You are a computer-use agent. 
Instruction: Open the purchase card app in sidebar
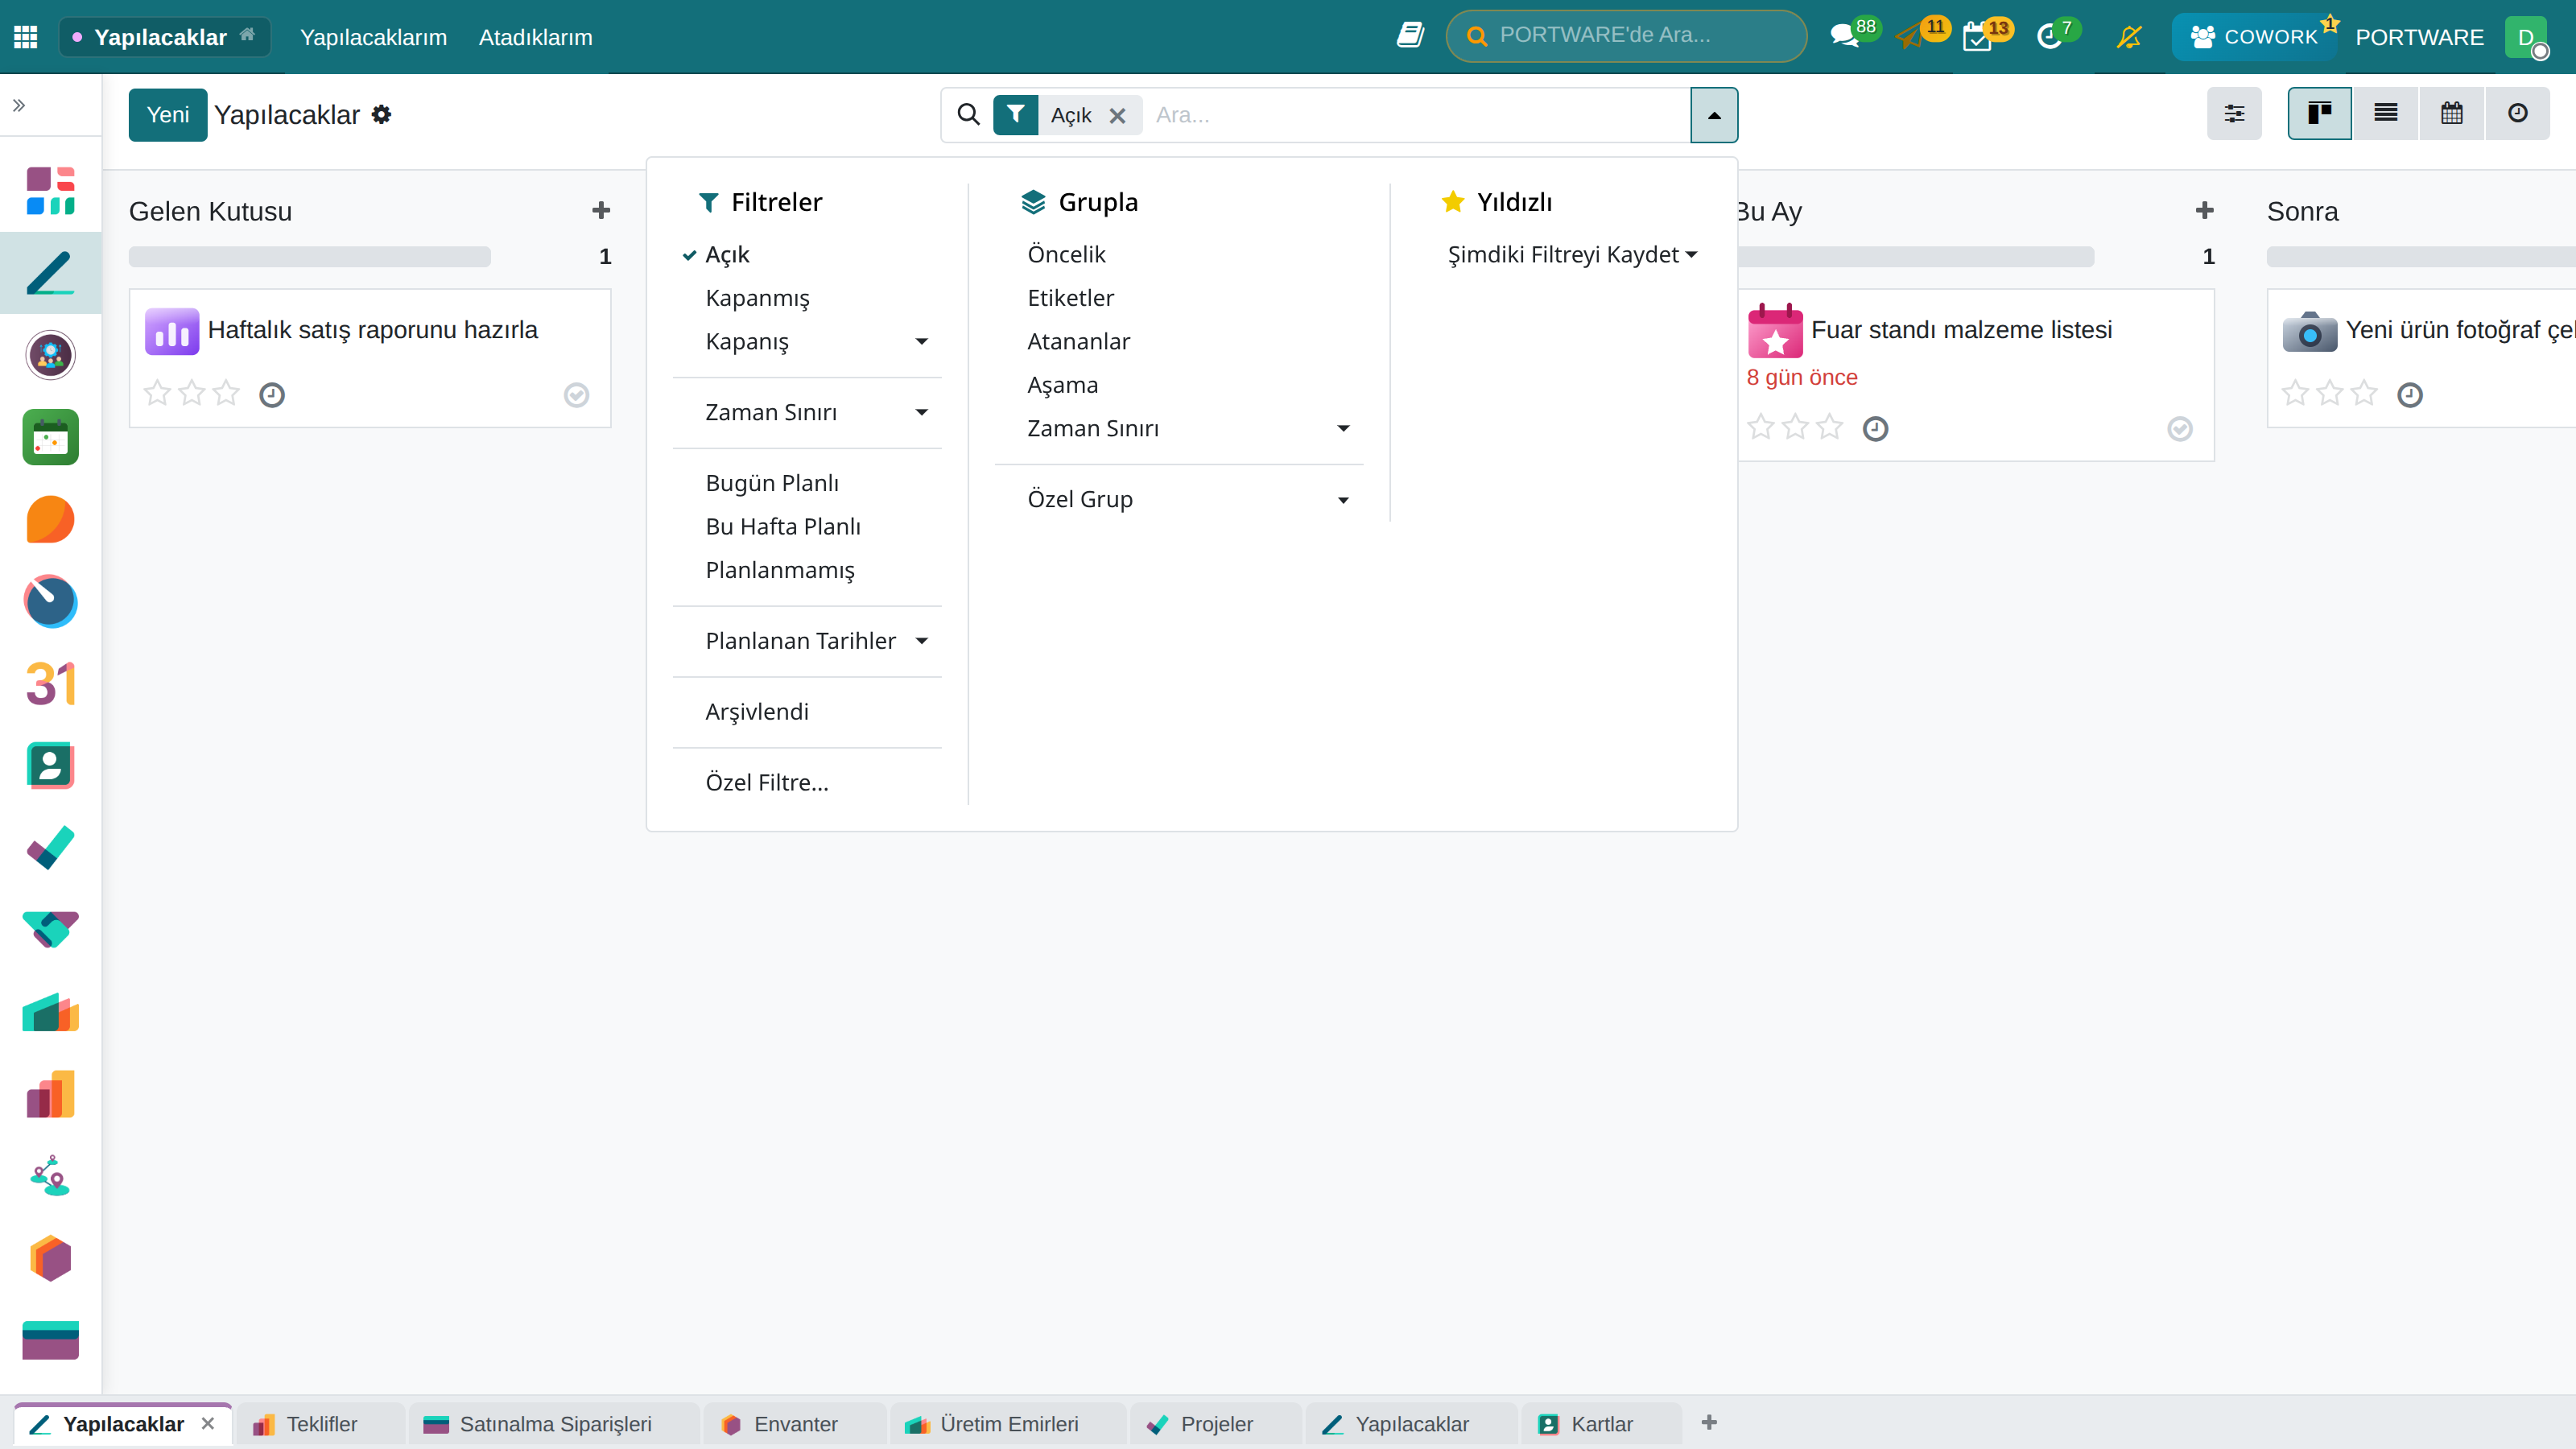pyautogui.click(x=50, y=1341)
